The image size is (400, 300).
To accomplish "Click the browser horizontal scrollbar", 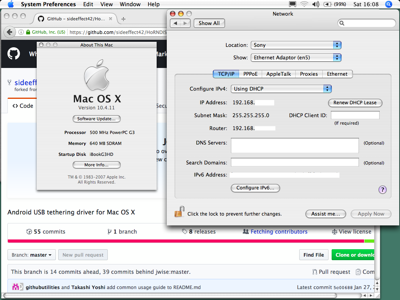I will tap(170, 295).
